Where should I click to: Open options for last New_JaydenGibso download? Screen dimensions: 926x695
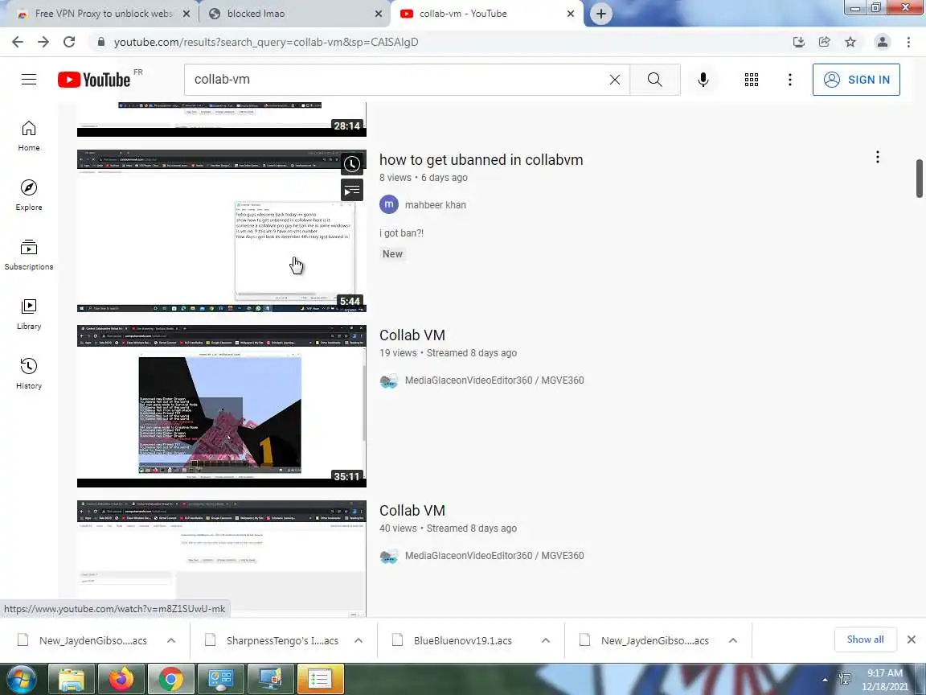tap(733, 640)
